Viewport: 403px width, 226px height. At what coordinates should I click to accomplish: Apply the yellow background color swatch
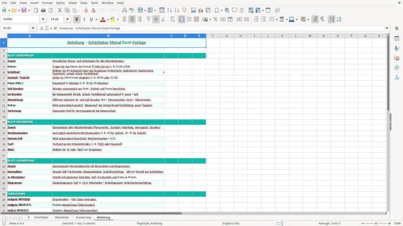tap(113, 20)
